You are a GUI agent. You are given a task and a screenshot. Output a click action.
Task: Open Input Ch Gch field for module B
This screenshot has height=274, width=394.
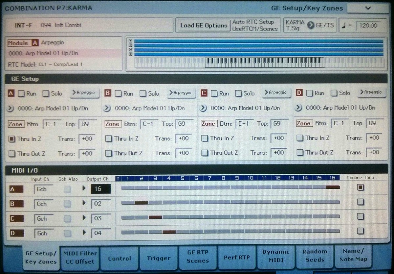pos(43,204)
